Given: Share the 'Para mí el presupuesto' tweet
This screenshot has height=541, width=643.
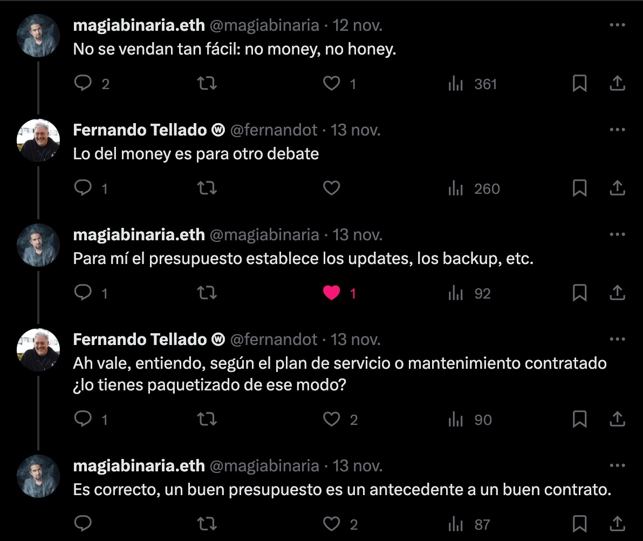Looking at the screenshot, I should coord(617,293).
